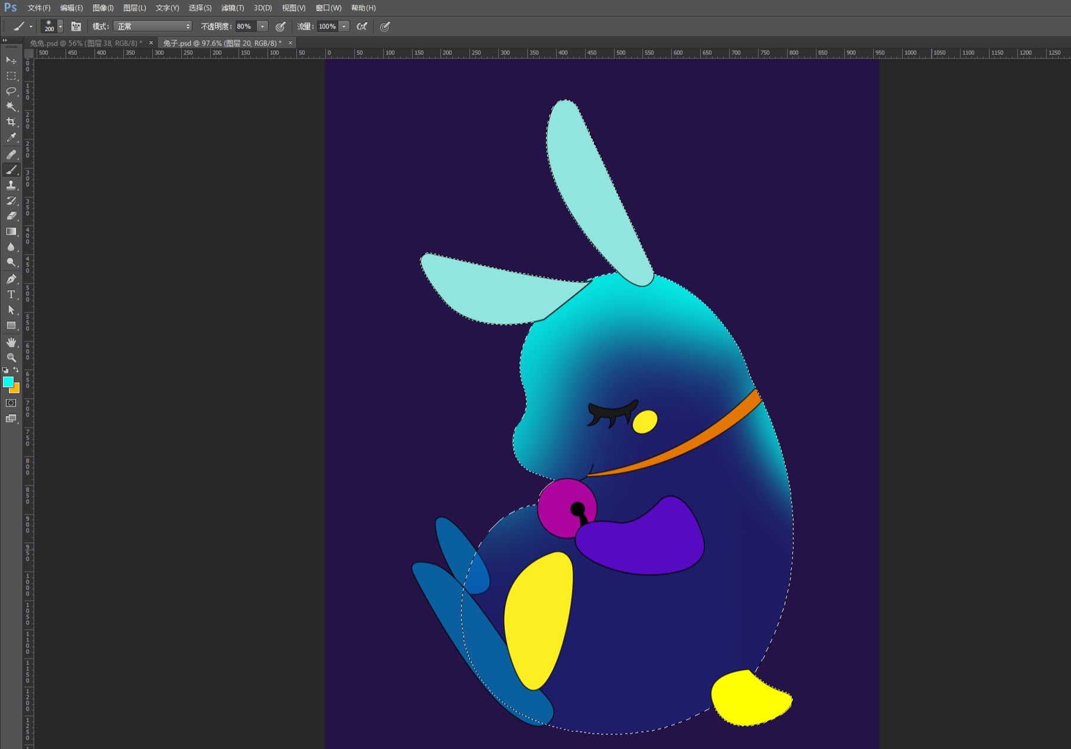Swap foreground and background colors
1071x749 pixels.
(16, 370)
